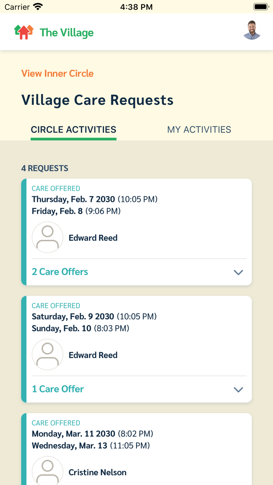Expand the 1 Care Offer chevron
273x485 pixels.
pos(238,389)
